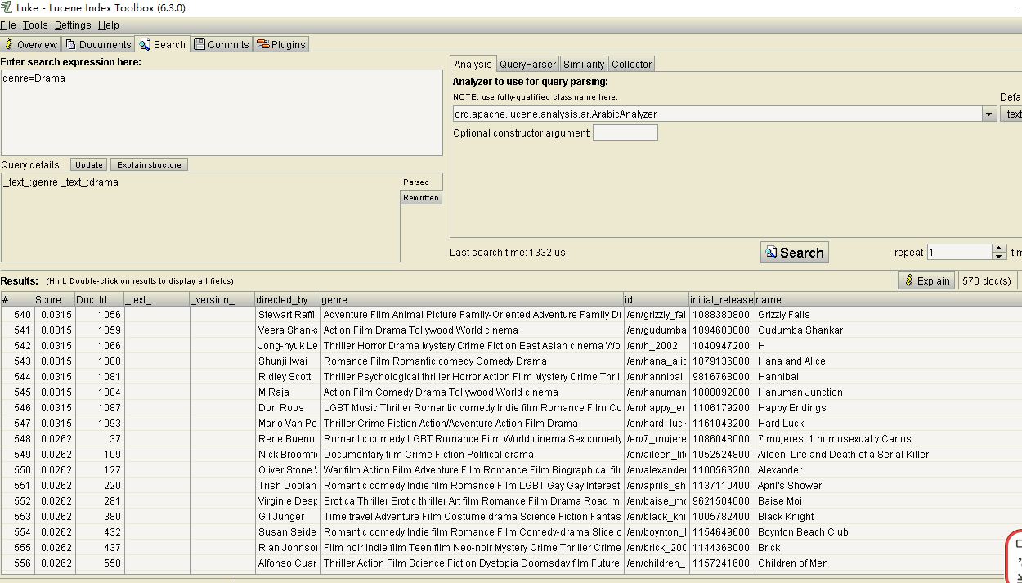Click the Ridley Scott director cell
Viewport: 1022px width, 583px height.
287,377
